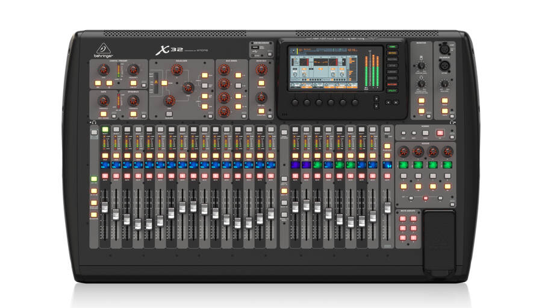Click the Talk level knob in Talkback section
Viewport: 542px width, 308px height.
pos(444,83)
